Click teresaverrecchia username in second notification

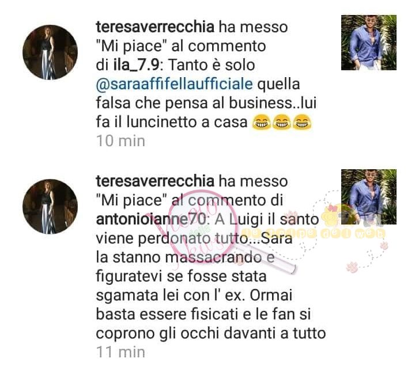155,181
